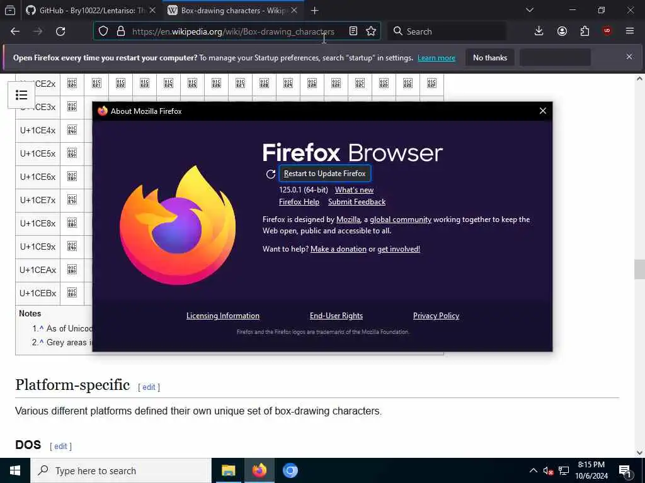Select the U+1CE7x row header
The width and height of the screenshot is (645, 483).
[x=38, y=200]
